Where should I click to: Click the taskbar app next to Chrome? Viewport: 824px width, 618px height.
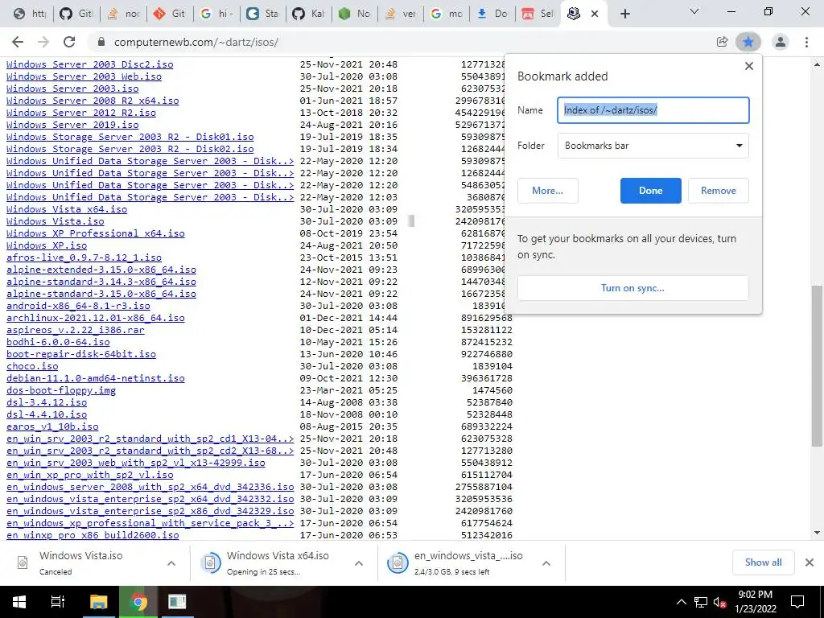(x=177, y=602)
